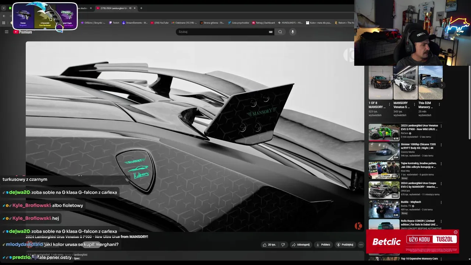Screen dimensions: 471x265
Task: Open Lista przychodów bookmark
Action: coord(238,23)
